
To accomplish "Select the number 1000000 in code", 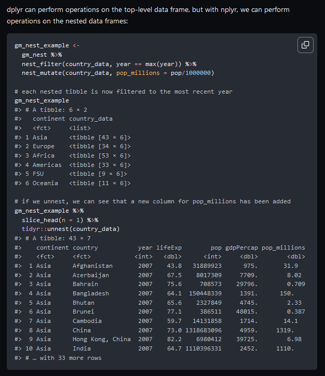I will tap(198, 73).
